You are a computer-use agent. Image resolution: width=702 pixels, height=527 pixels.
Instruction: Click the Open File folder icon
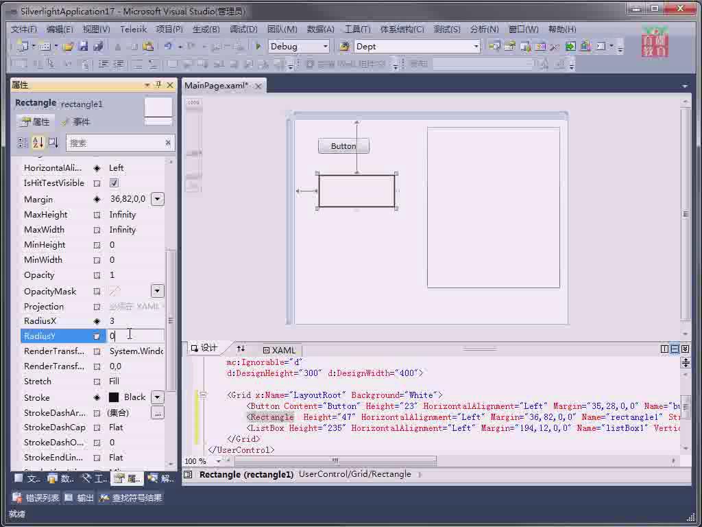[x=68, y=46]
